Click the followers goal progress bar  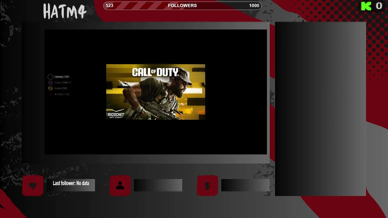(182, 5)
